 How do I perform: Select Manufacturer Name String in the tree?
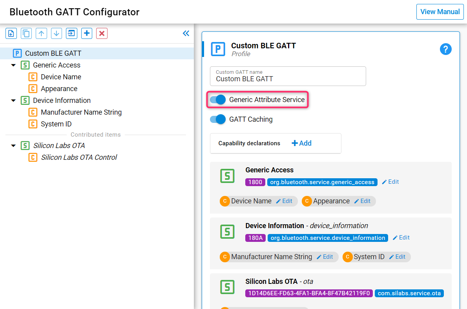(81, 112)
